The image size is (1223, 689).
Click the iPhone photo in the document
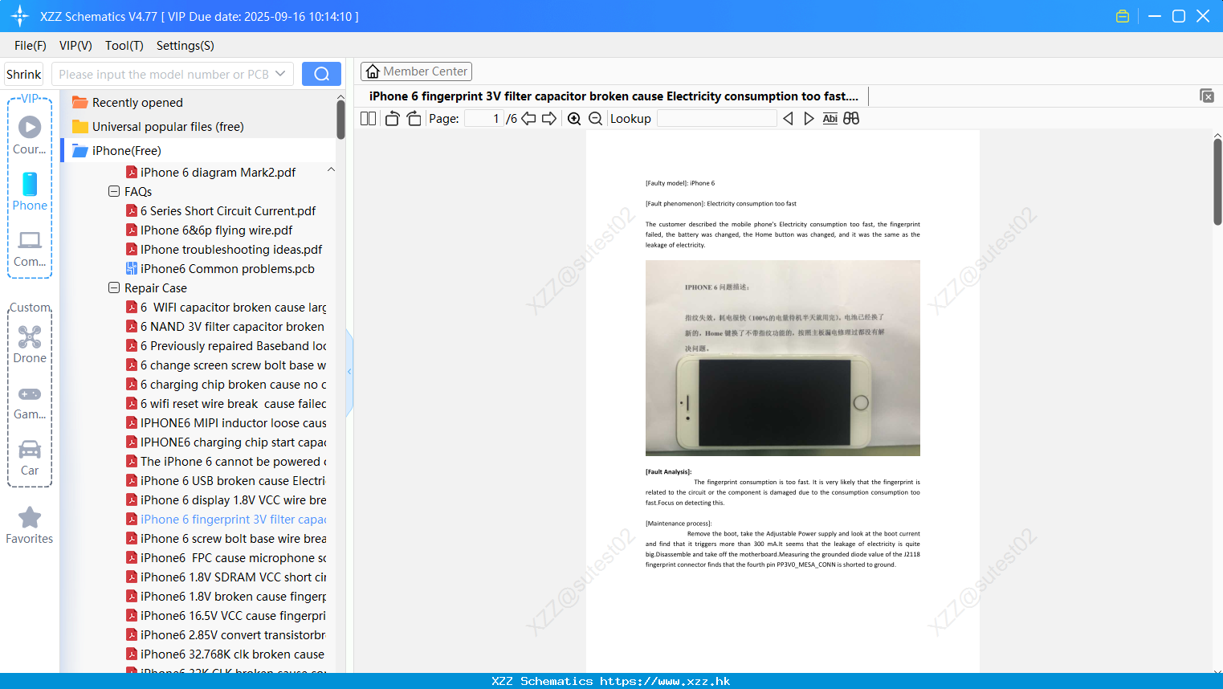tap(783, 358)
